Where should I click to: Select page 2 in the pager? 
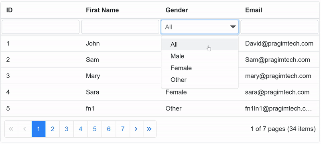click(53, 129)
